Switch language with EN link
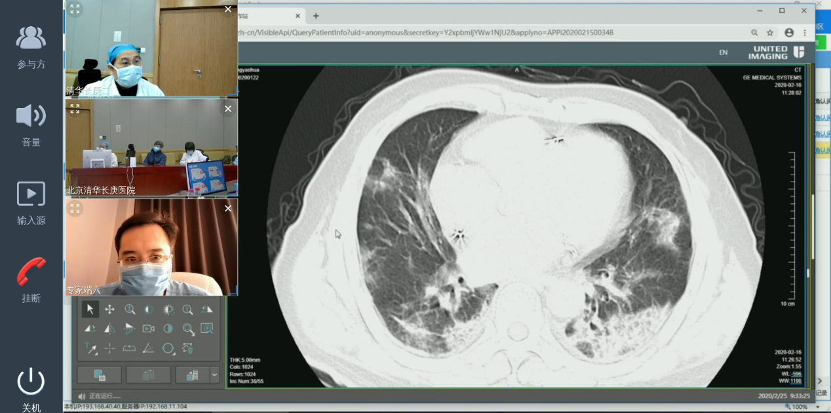 click(x=723, y=52)
